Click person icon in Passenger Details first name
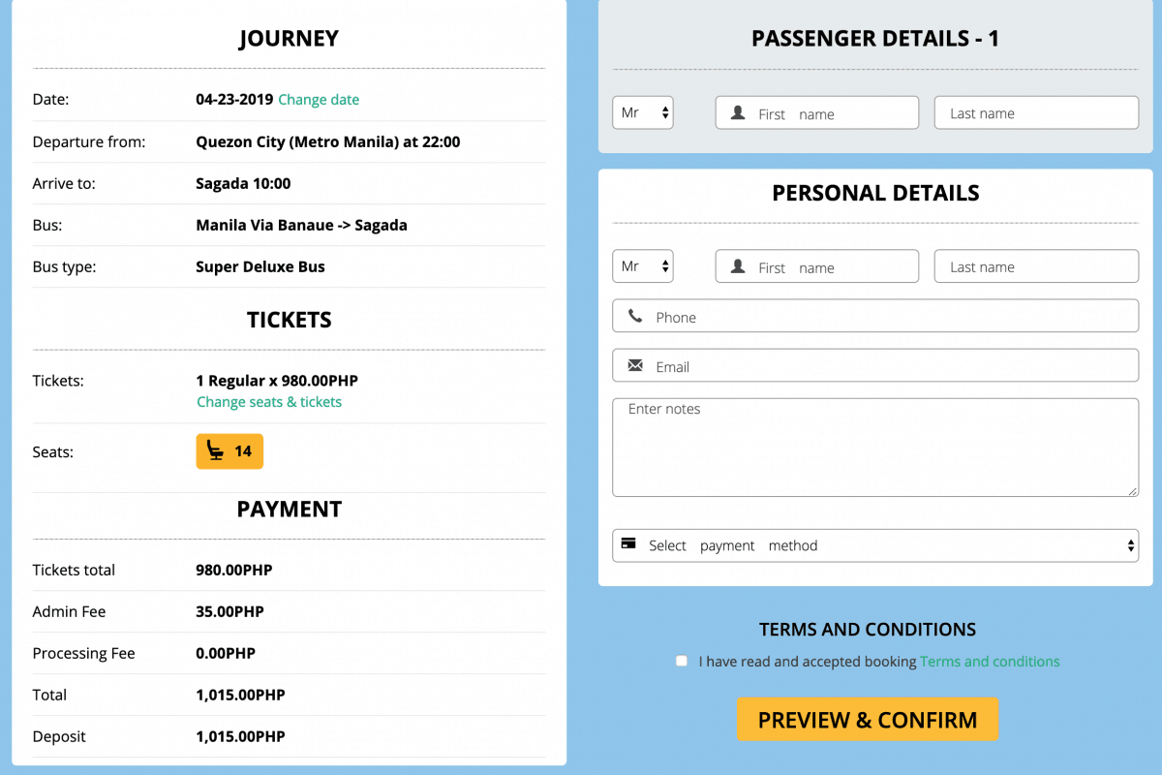Screen dimensions: 1162x775 [x=738, y=113]
